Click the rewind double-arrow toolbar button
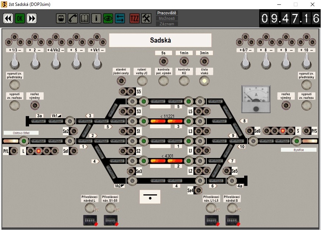 pos(8,18)
